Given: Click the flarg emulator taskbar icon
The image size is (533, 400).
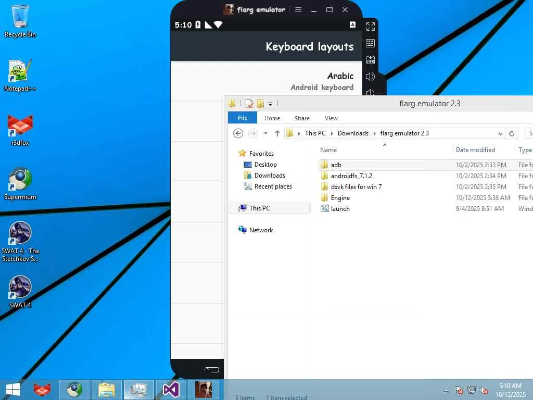Looking at the screenshot, I should pyautogui.click(x=204, y=390).
